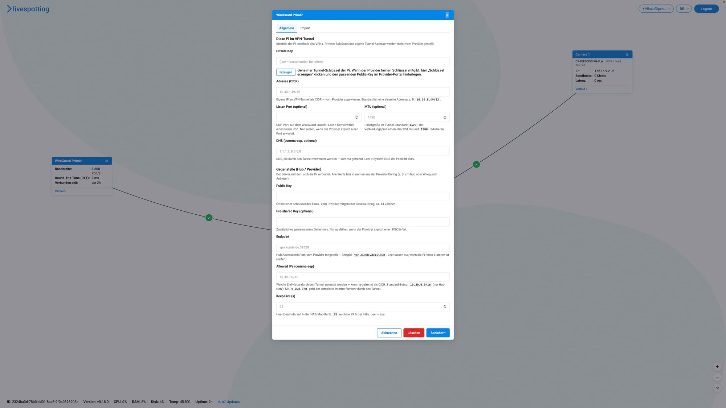Viewport: 726px width, 408px height.
Task: Click the 1280 MTU hint code
Action: coord(424,129)
